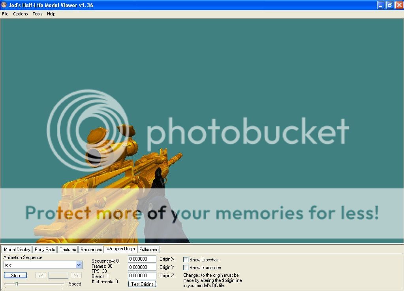Open the Tools menu
404x291 pixels.
click(x=38, y=14)
